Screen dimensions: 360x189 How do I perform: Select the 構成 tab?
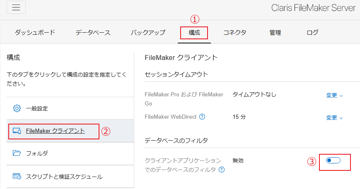point(194,32)
